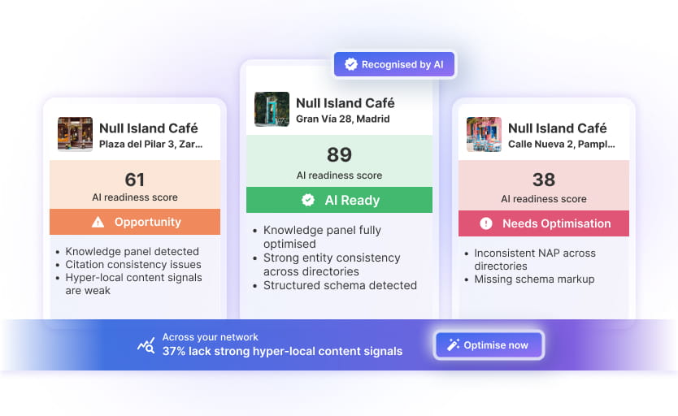
Task: Click the 89 AI readiness score
Action: tap(339, 154)
